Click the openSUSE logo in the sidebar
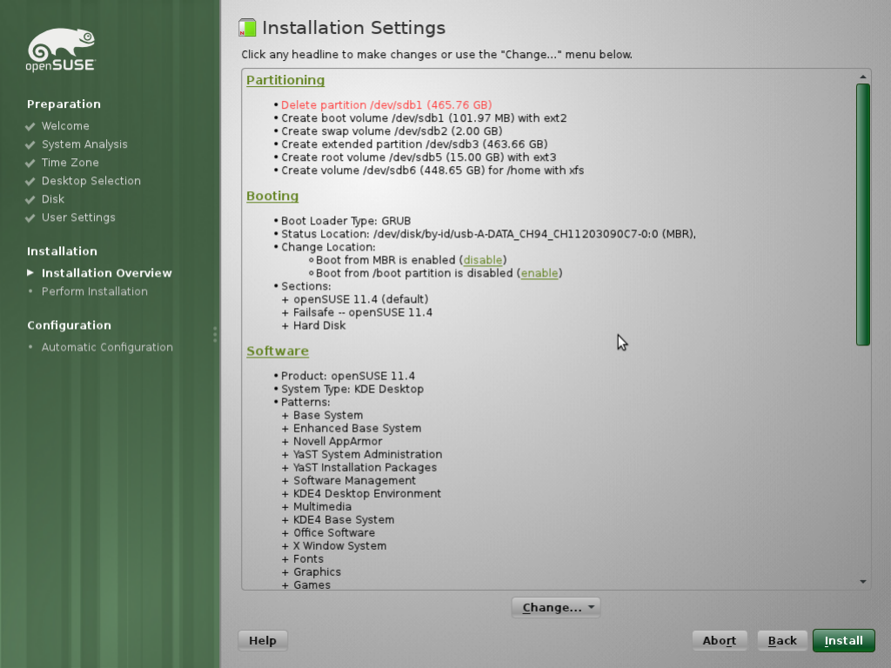The height and width of the screenshot is (668, 891). pos(60,49)
